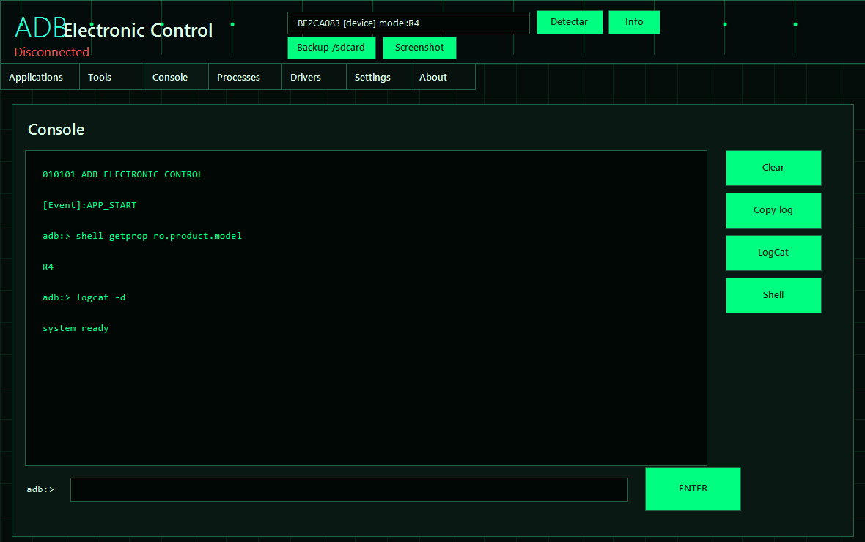
Task: Select the '[Event]:APP_START' log line
Action: (x=89, y=205)
